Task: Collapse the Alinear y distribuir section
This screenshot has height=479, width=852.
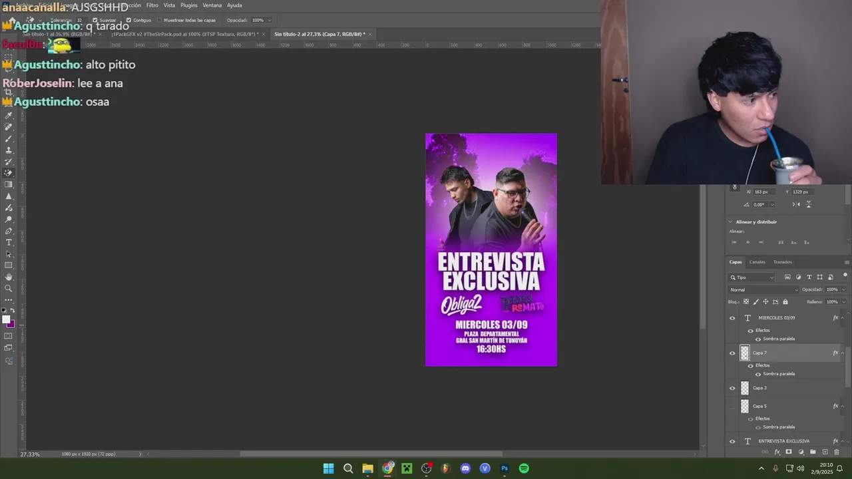Action: click(730, 222)
